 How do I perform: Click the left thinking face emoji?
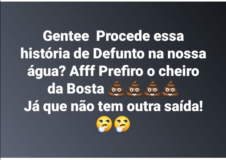(x=104, y=124)
